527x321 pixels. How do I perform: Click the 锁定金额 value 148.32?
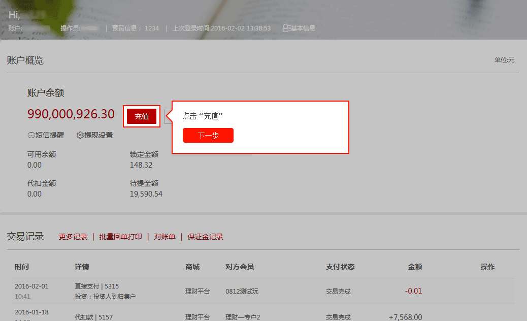tap(141, 165)
